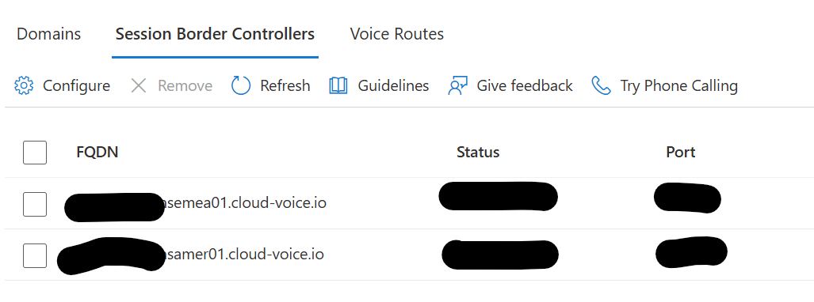
Task: Switch to the Domains tab
Action: [49, 34]
